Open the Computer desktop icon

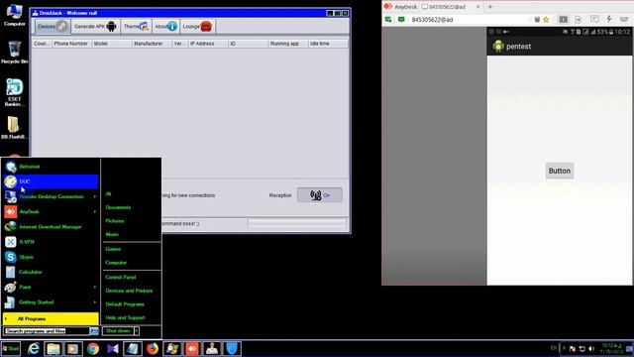point(15,15)
